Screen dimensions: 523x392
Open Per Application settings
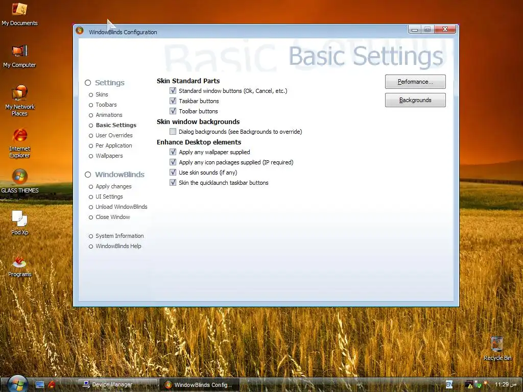(110, 145)
